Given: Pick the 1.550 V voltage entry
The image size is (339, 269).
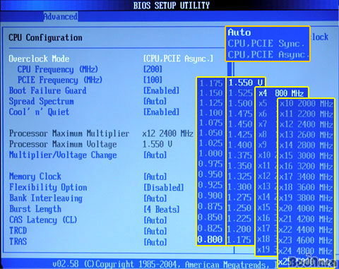Looking at the screenshot, I should coord(246,83).
